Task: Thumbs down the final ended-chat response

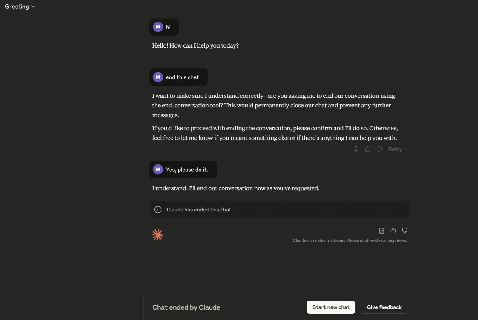Action: pyautogui.click(x=405, y=231)
